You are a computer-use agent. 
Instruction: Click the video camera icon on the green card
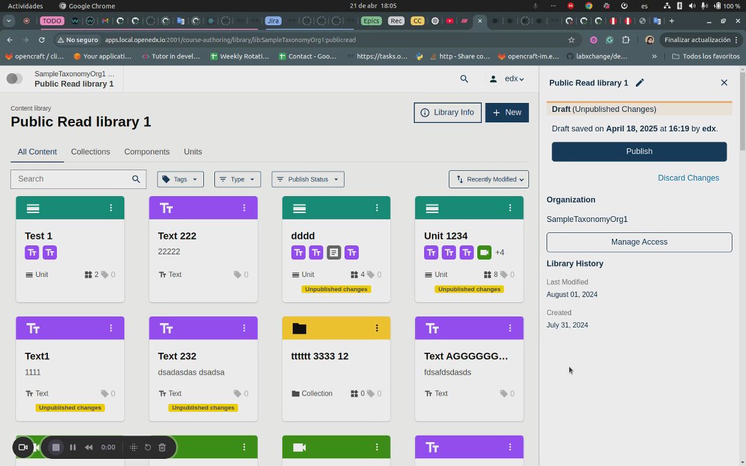pyautogui.click(x=299, y=447)
